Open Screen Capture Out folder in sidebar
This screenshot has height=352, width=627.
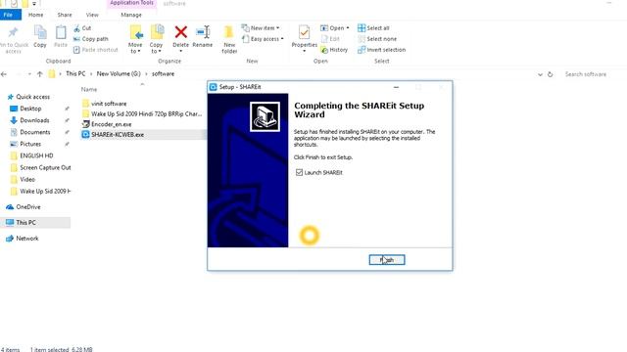(x=40, y=167)
